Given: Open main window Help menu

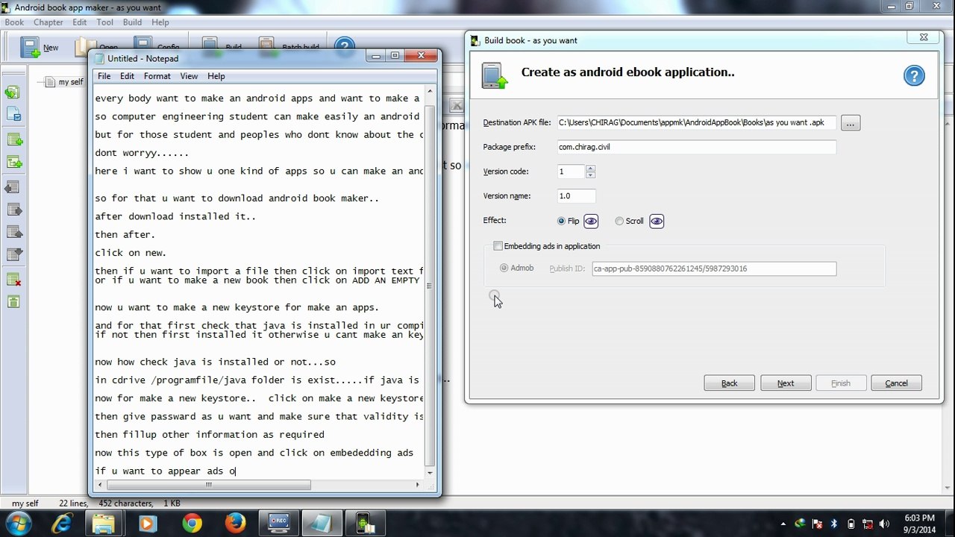Looking at the screenshot, I should (160, 22).
